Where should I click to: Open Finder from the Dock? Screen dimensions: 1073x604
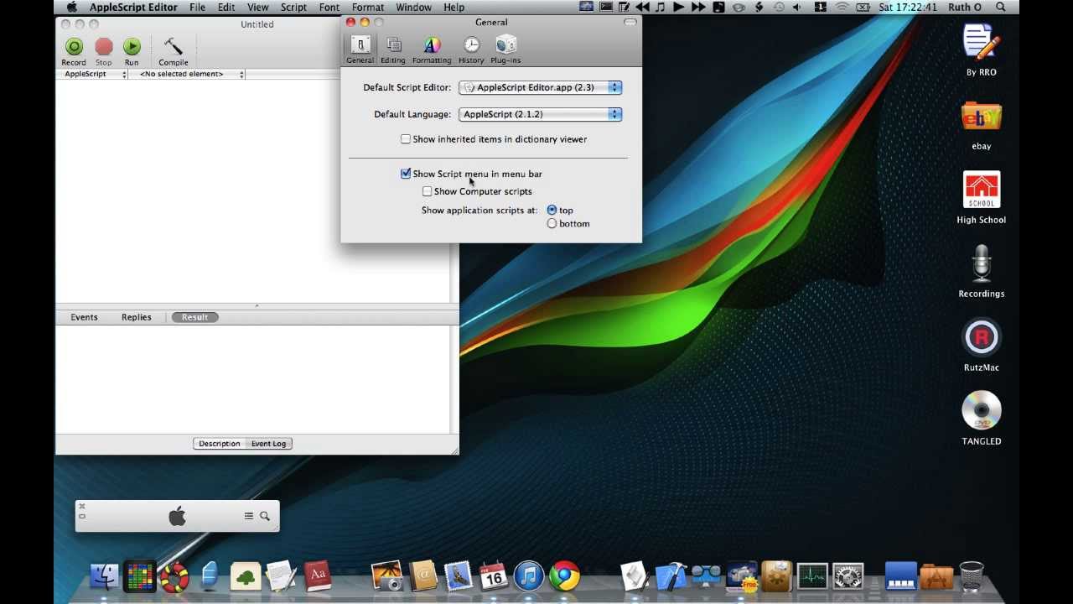(104, 576)
